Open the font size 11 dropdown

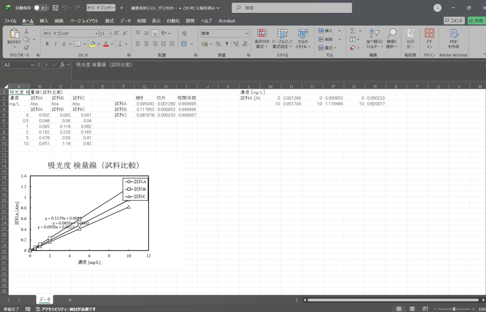click(x=111, y=34)
